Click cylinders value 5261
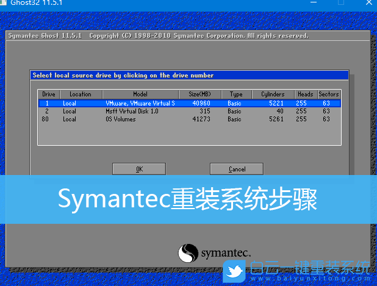This screenshot has width=377, height=286. tap(276, 119)
